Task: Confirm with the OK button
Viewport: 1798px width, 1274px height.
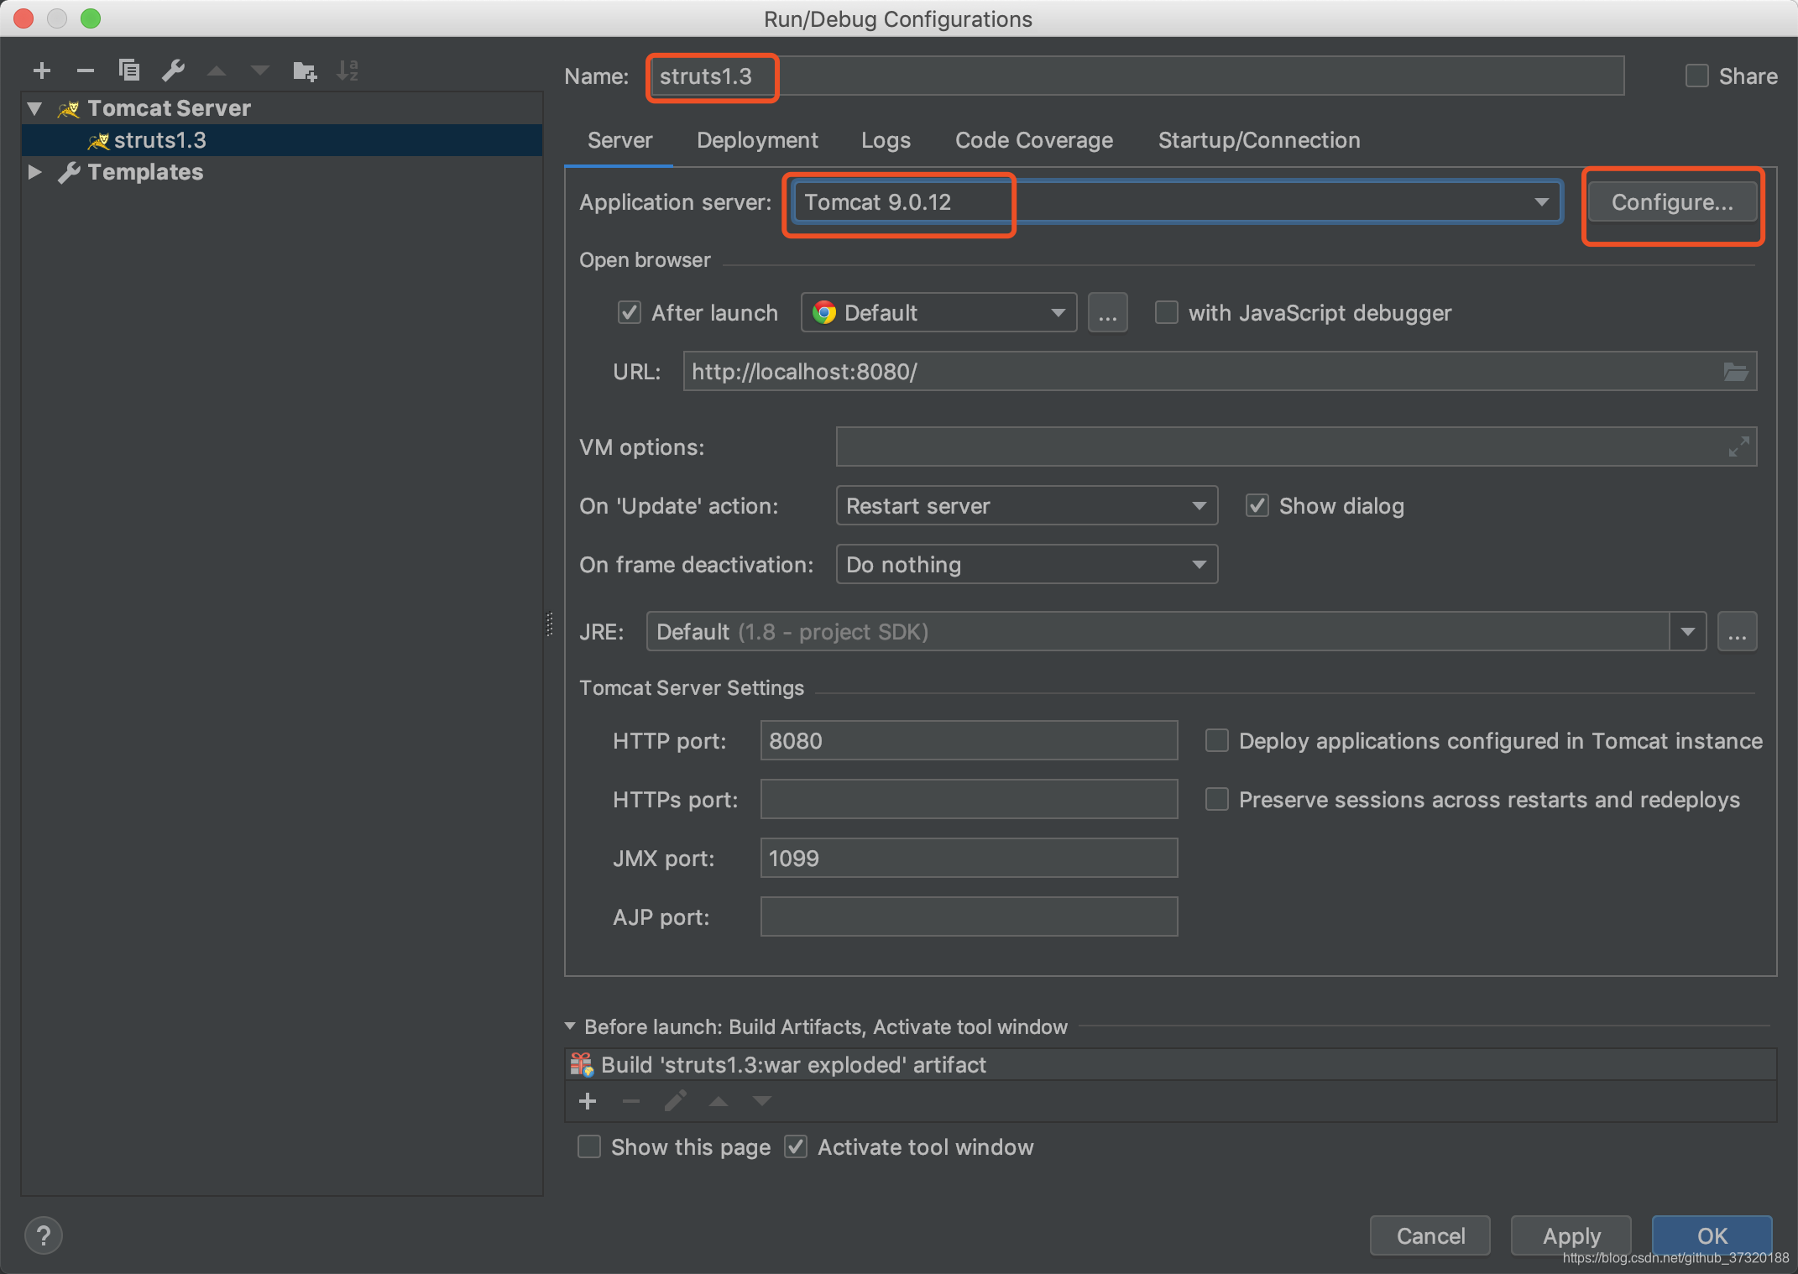Action: (1712, 1235)
